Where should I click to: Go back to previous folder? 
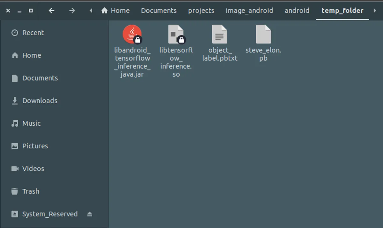[51, 11]
